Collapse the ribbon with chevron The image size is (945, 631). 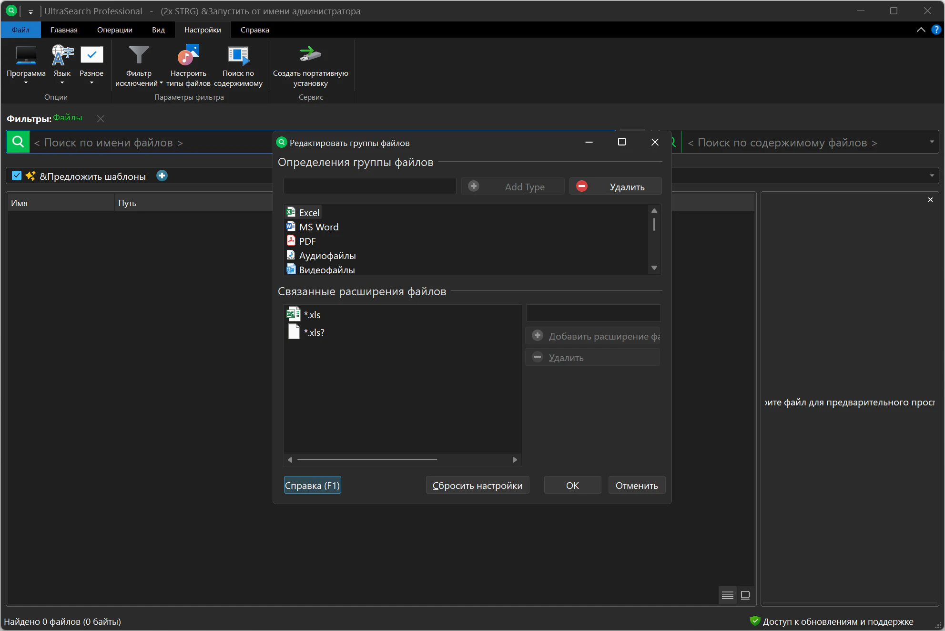[x=921, y=30]
